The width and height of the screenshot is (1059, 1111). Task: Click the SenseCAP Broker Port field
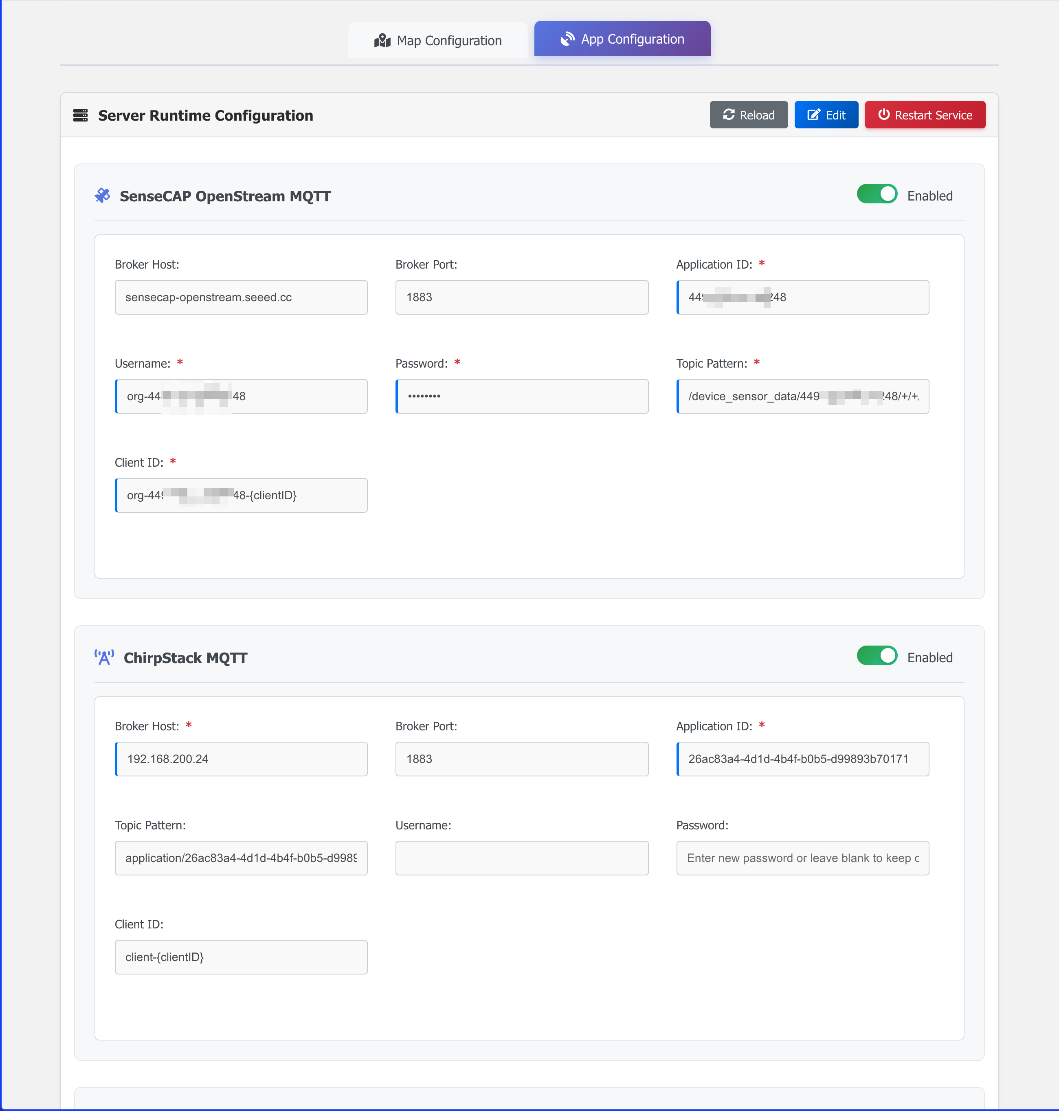[x=522, y=297]
